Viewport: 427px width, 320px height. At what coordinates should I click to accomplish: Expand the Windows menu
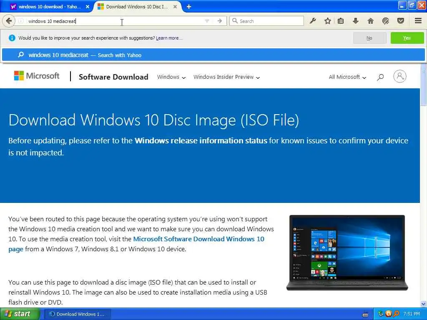coord(171,77)
